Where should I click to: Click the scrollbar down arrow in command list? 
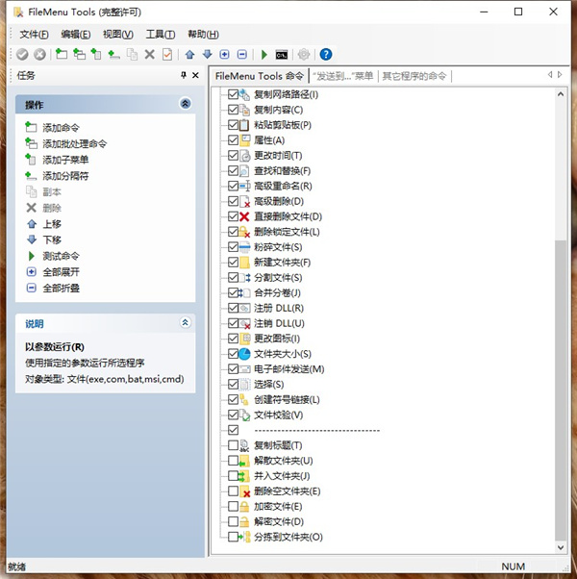click(x=561, y=547)
